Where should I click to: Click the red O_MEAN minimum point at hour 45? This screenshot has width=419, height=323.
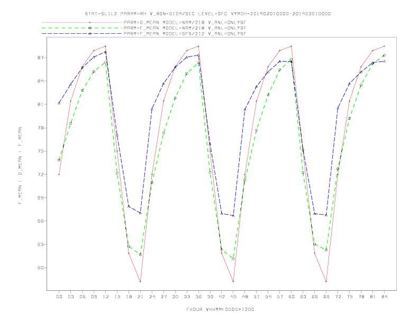pyautogui.click(x=233, y=281)
